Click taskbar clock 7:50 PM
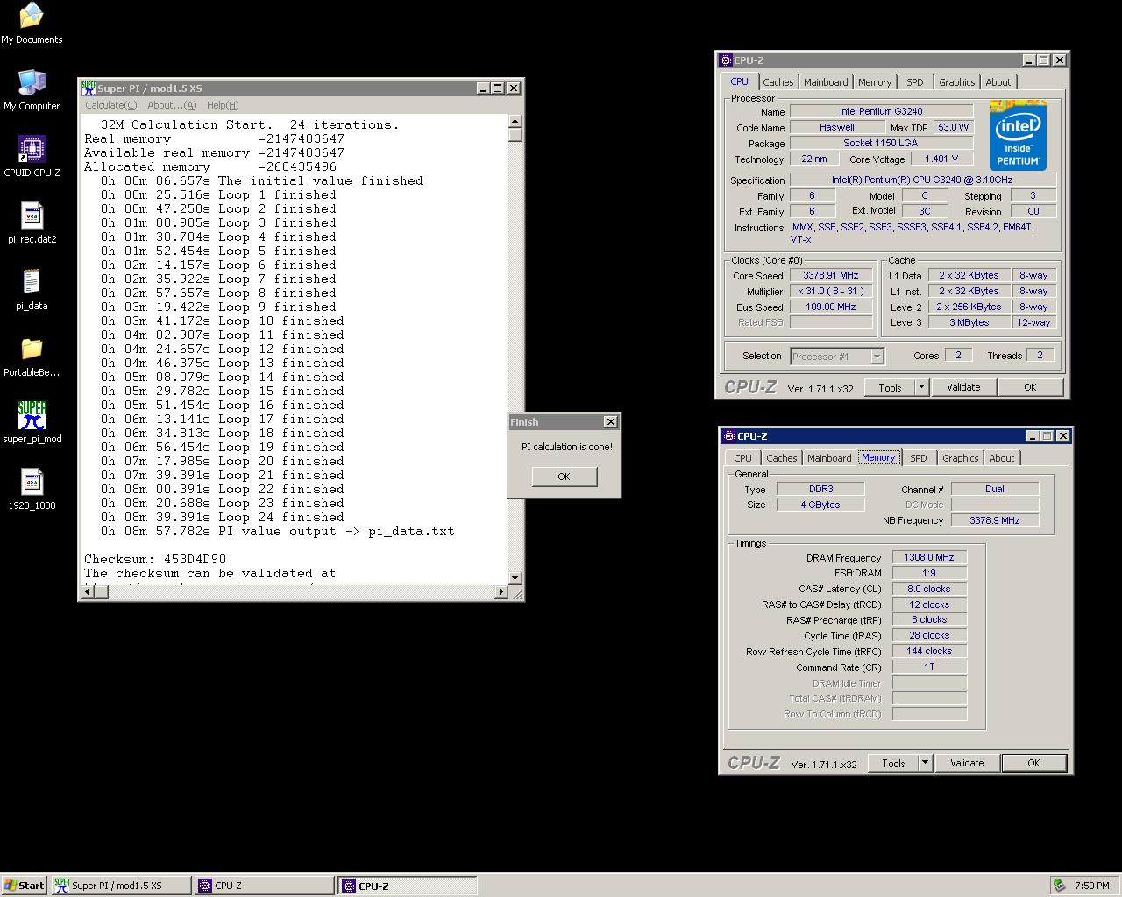Viewport: 1122px width, 897px height. (x=1092, y=886)
